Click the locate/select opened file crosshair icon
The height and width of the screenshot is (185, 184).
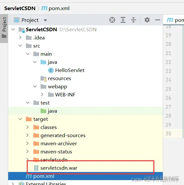[x=112, y=20]
